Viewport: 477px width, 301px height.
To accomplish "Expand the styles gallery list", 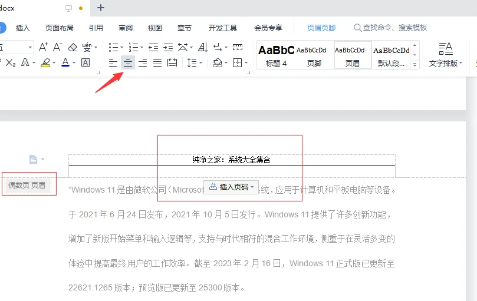I will point(415,64).
